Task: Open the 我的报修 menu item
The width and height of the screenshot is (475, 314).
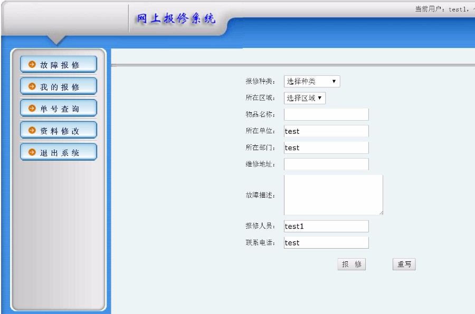Action: tap(59, 86)
